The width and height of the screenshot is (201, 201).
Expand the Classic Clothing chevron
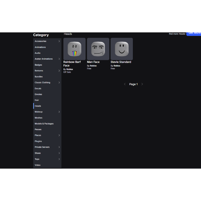59,82
